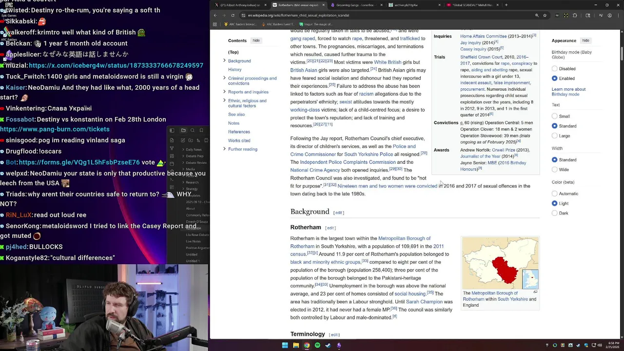This screenshot has height=351, width=624.
Task: Open a new browser tab
Action: coord(506,5)
